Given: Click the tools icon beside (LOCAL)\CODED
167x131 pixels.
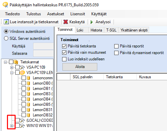Looking at the screenshot, I should pos(22,120).
